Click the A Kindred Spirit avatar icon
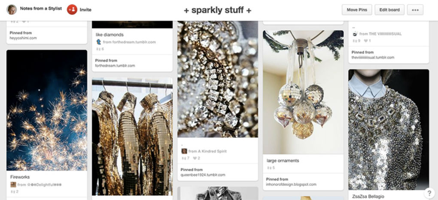438x200 pixels. click(x=184, y=151)
